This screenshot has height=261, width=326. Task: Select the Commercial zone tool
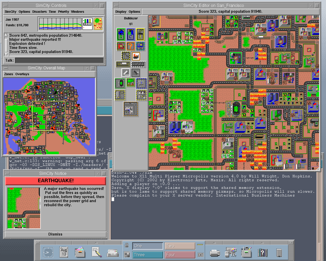tap(131, 34)
